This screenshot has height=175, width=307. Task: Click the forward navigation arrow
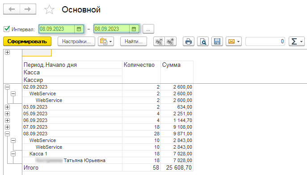click(x=28, y=9)
